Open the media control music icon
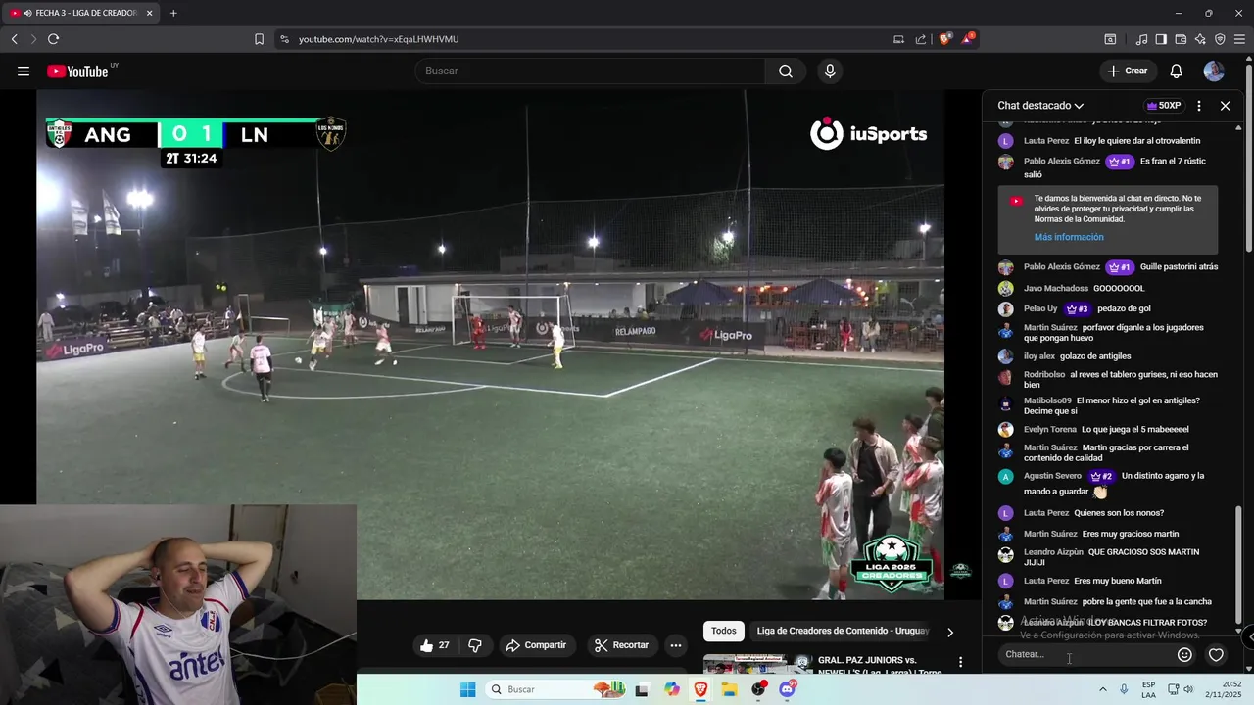Screen dimensions: 1254x705 (1142, 39)
